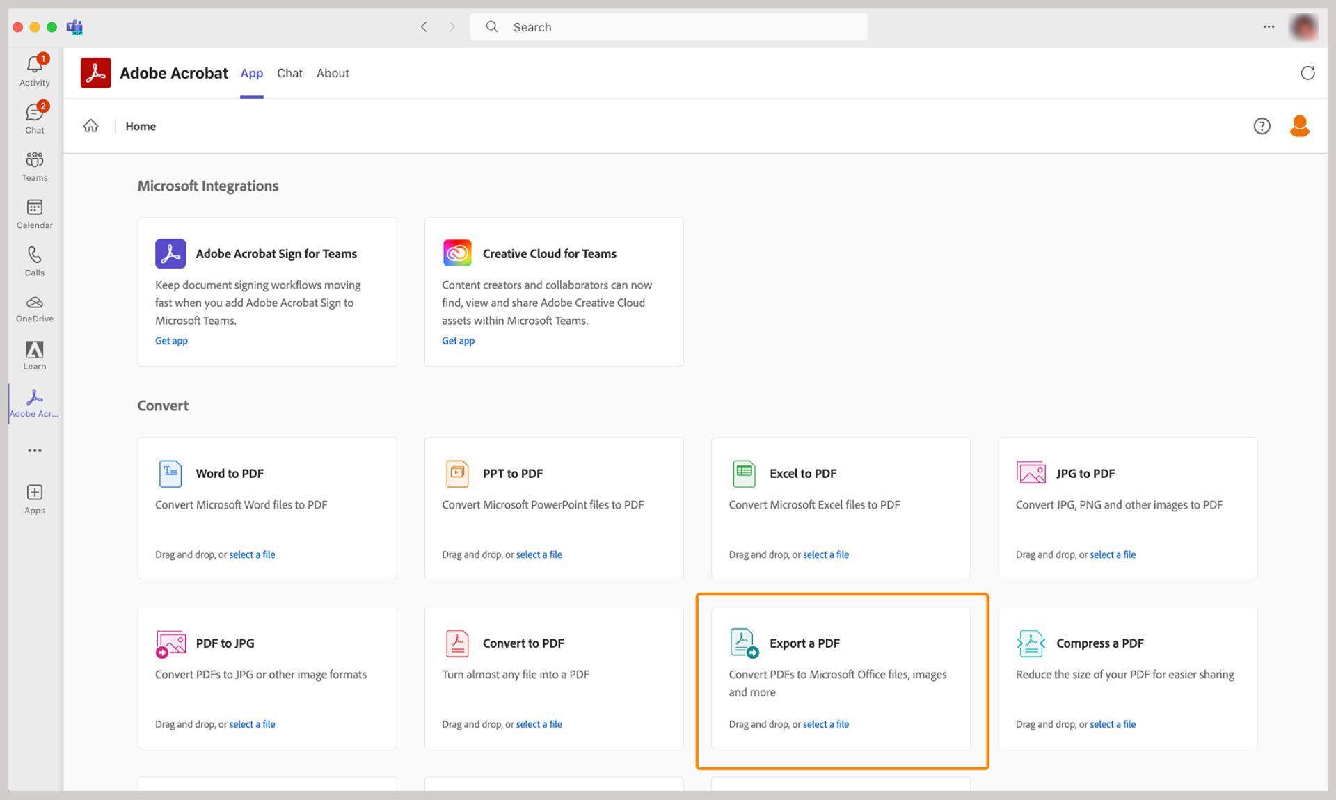This screenshot has height=800, width=1336.
Task: Click the Word to PDF icon
Action: [x=170, y=474]
